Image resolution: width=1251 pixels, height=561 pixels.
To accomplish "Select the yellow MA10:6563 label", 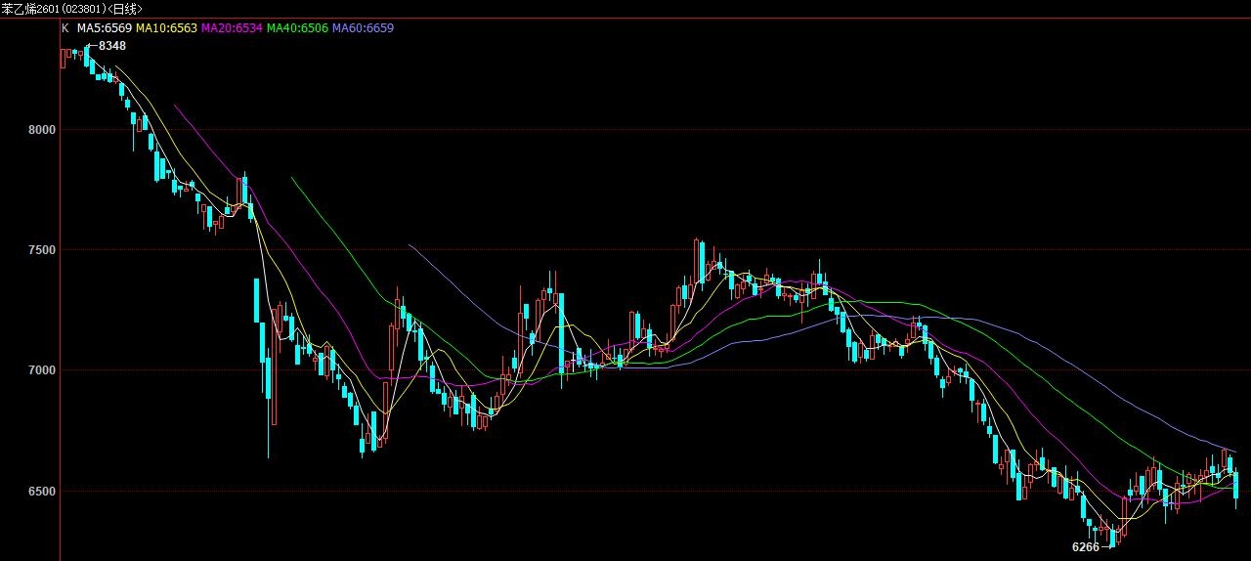I will (166, 28).
